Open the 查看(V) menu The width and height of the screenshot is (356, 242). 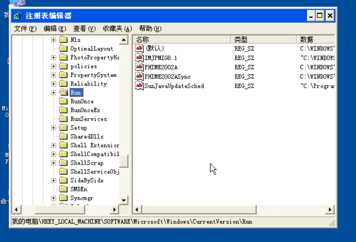point(84,29)
